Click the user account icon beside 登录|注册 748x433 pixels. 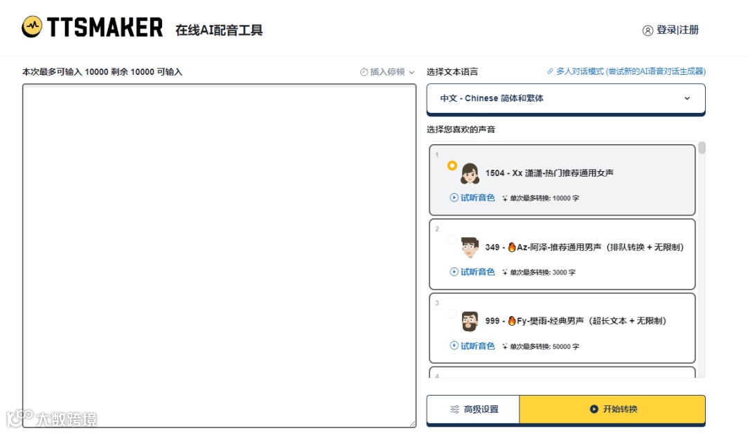(x=648, y=30)
